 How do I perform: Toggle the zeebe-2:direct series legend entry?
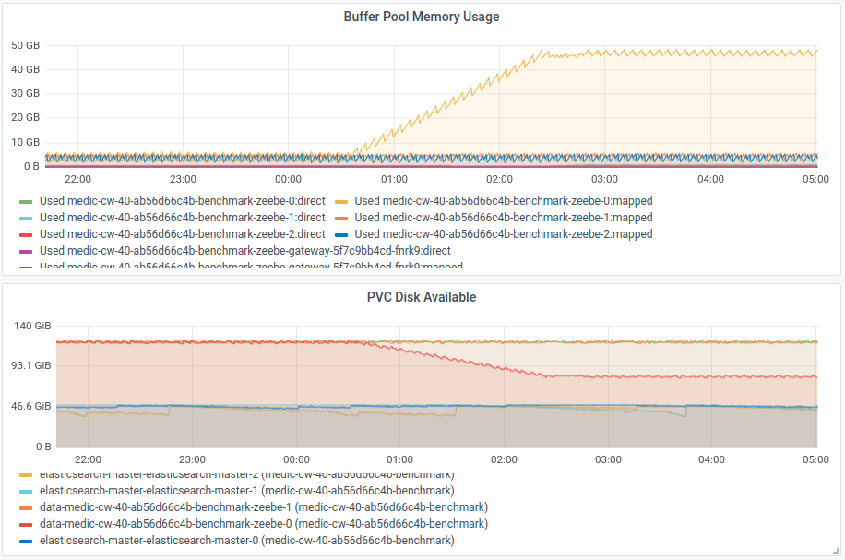[182, 234]
